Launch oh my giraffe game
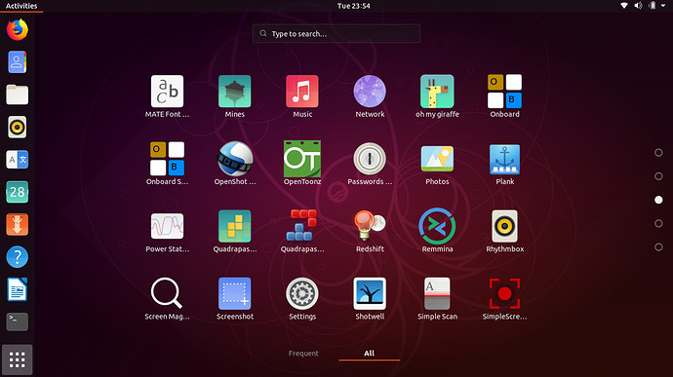Viewport: 673px width, 377px height. click(x=437, y=92)
